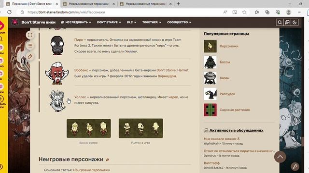
Task: Open the Боссы popular page
Action: point(225,62)
